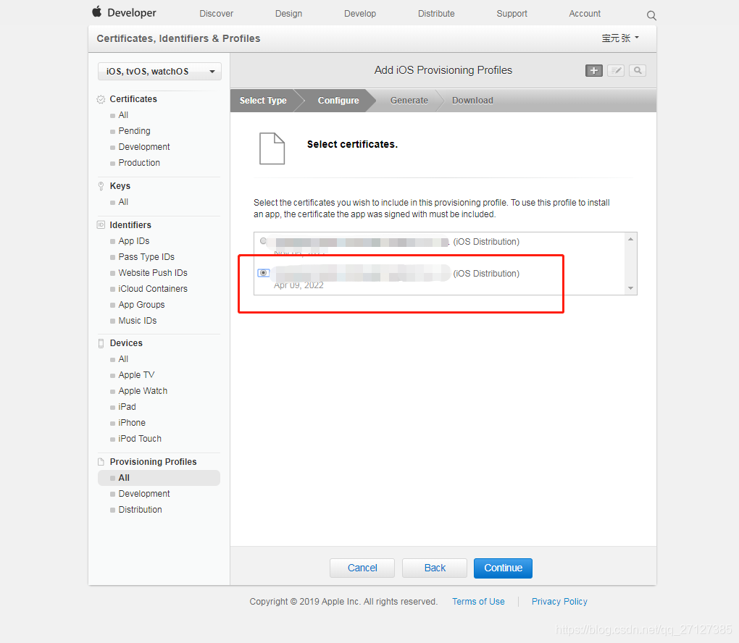739x643 pixels.
Task: Click the plus icon to add profile
Action: [594, 71]
